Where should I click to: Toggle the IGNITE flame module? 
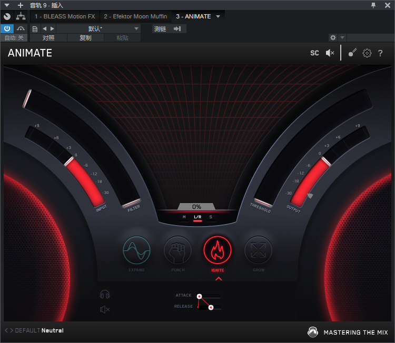click(218, 250)
